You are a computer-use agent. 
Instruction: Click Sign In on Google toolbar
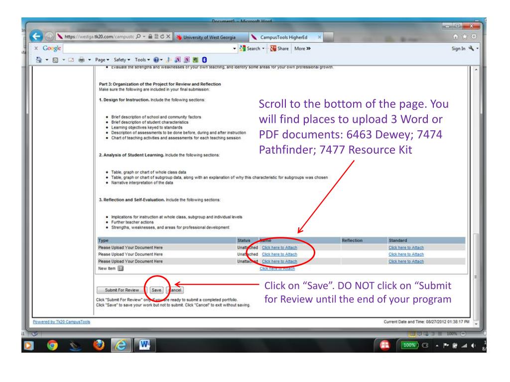coord(458,48)
